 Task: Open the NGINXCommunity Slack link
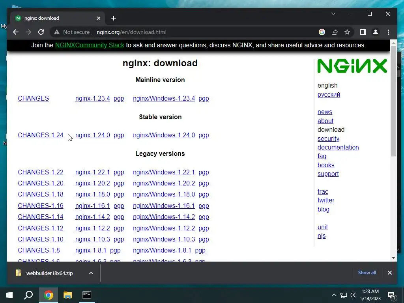pyautogui.click(x=90, y=45)
